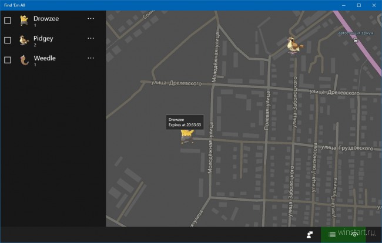Click the Pidgey marker on the map
Viewport: 382px width, 243px height.
294,45
